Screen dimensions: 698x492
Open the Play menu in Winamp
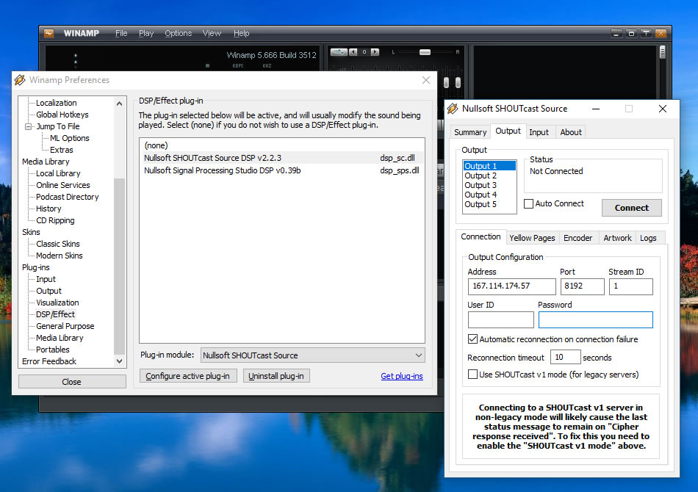coord(146,33)
